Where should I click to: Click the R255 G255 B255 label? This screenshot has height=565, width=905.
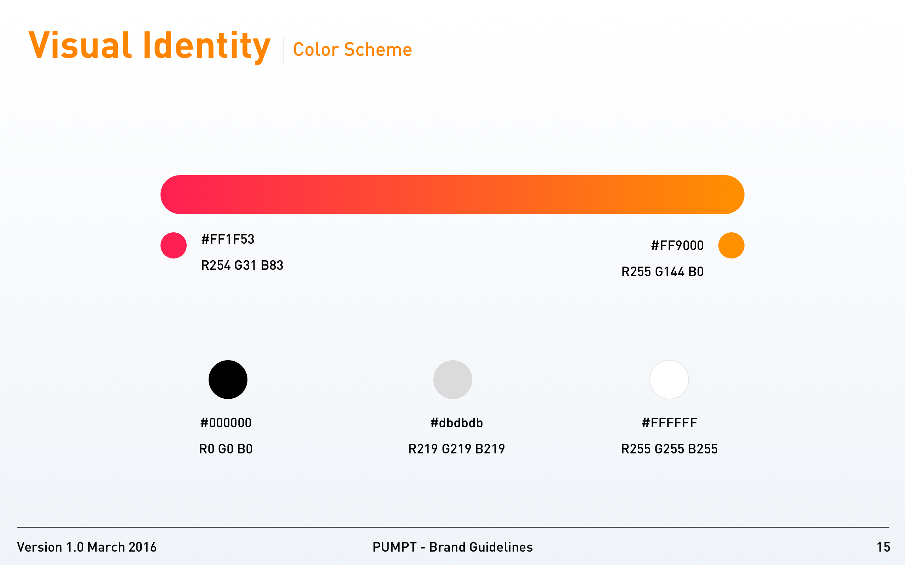670,449
